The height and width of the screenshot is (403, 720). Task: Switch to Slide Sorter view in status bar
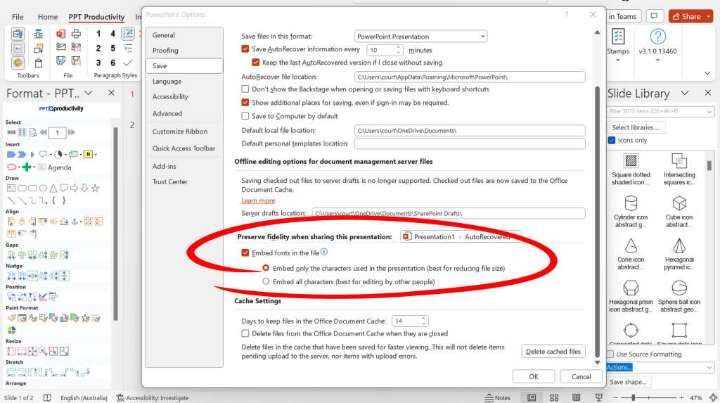tap(554, 397)
